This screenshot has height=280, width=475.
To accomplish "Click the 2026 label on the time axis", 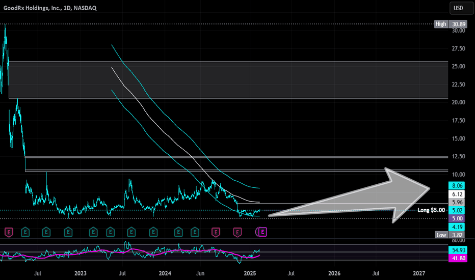I will pos(334,273).
